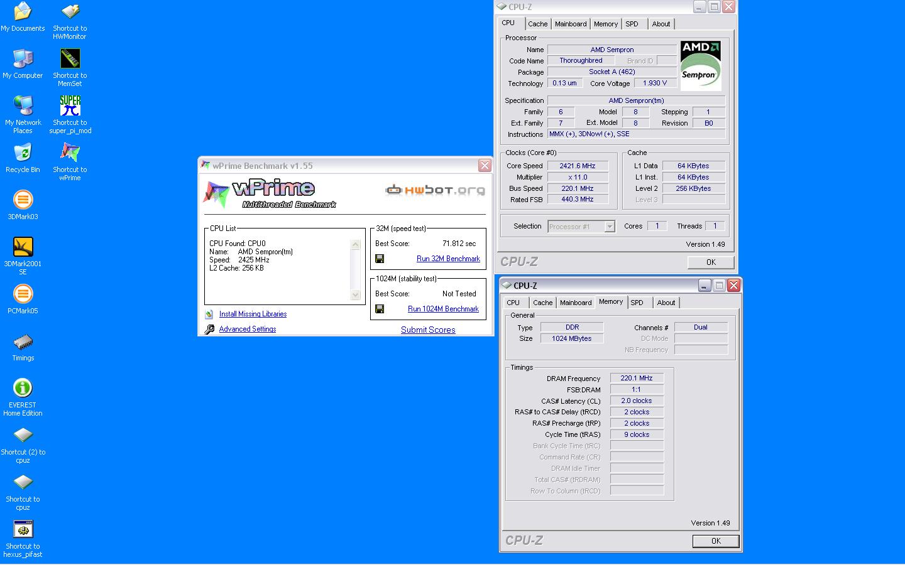Click Core Speed value 2421.6 MHz

click(578, 166)
